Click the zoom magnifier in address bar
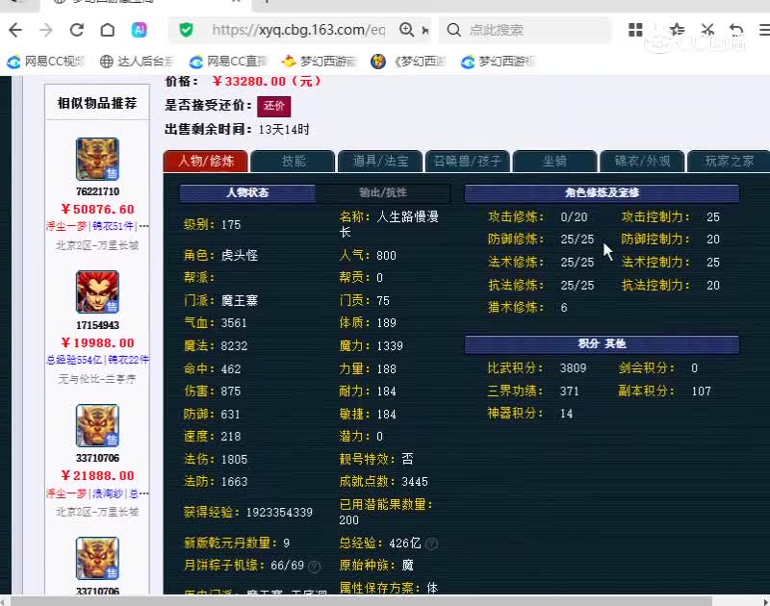This screenshot has width=770, height=606. 406,30
